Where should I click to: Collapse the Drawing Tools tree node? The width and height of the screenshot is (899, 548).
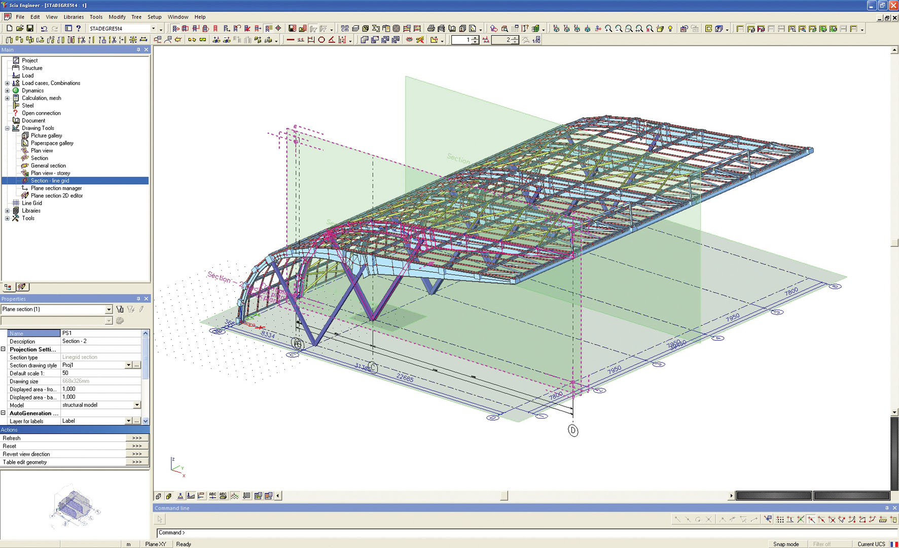click(7, 128)
